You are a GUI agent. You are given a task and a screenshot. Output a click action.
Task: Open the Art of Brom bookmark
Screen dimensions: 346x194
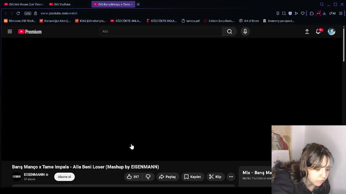coord(249,21)
